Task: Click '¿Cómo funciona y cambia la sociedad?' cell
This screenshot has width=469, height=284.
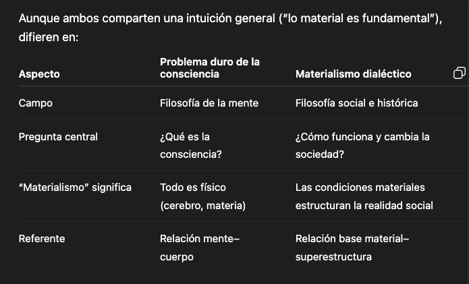Action: click(x=362, y=146)
